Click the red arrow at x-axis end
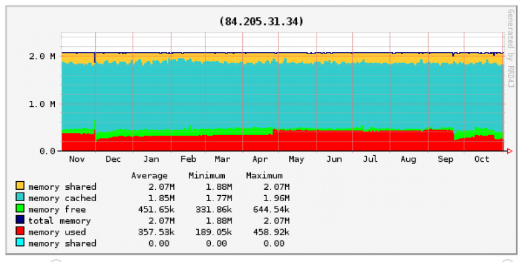 pos(509,151)
